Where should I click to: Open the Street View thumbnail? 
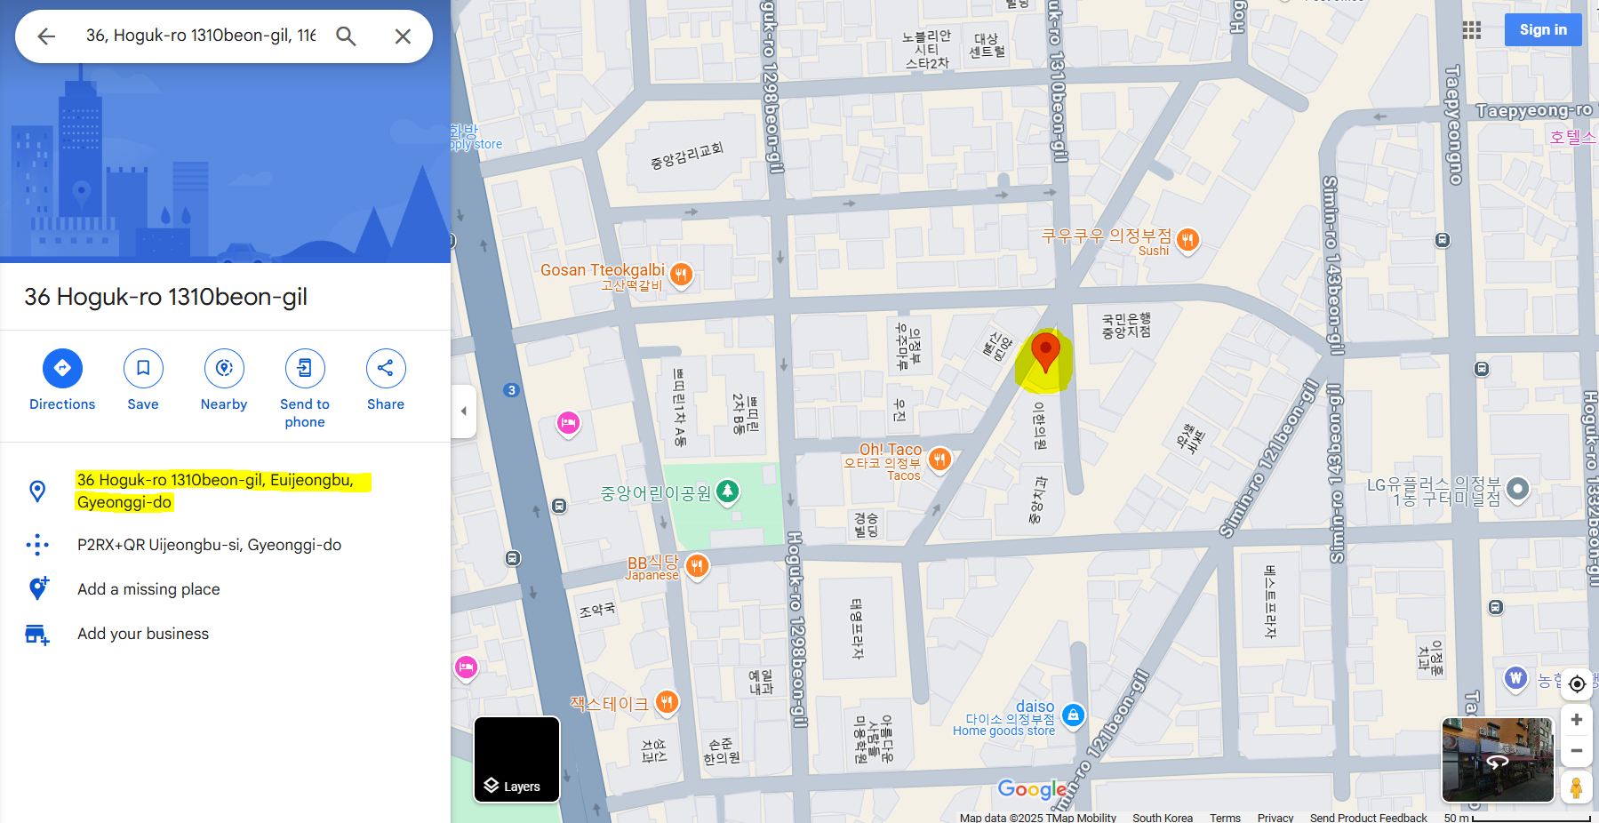point(1498,760)
